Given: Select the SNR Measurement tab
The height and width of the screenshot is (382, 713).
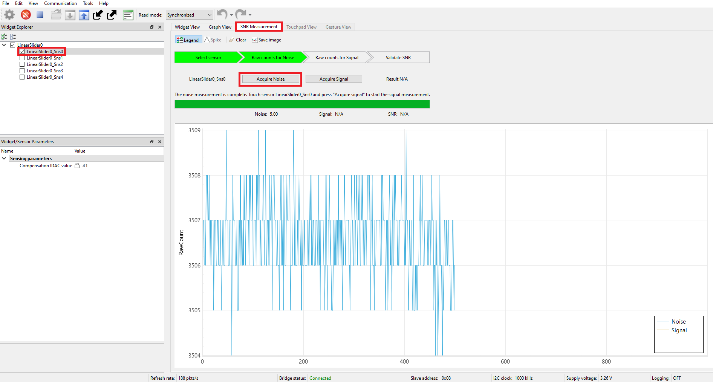Looking at the screenshot, I should click(x=259, y=27).
